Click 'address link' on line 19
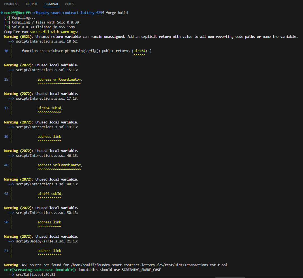The image size is (303, 278). pos(49,137)
